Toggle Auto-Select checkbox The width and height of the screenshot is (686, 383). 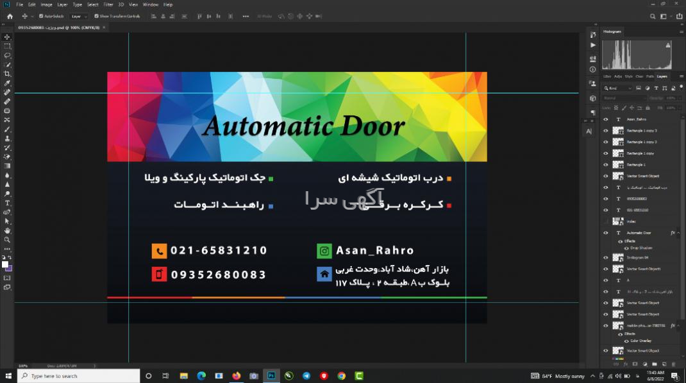click(x=41, y=16)
